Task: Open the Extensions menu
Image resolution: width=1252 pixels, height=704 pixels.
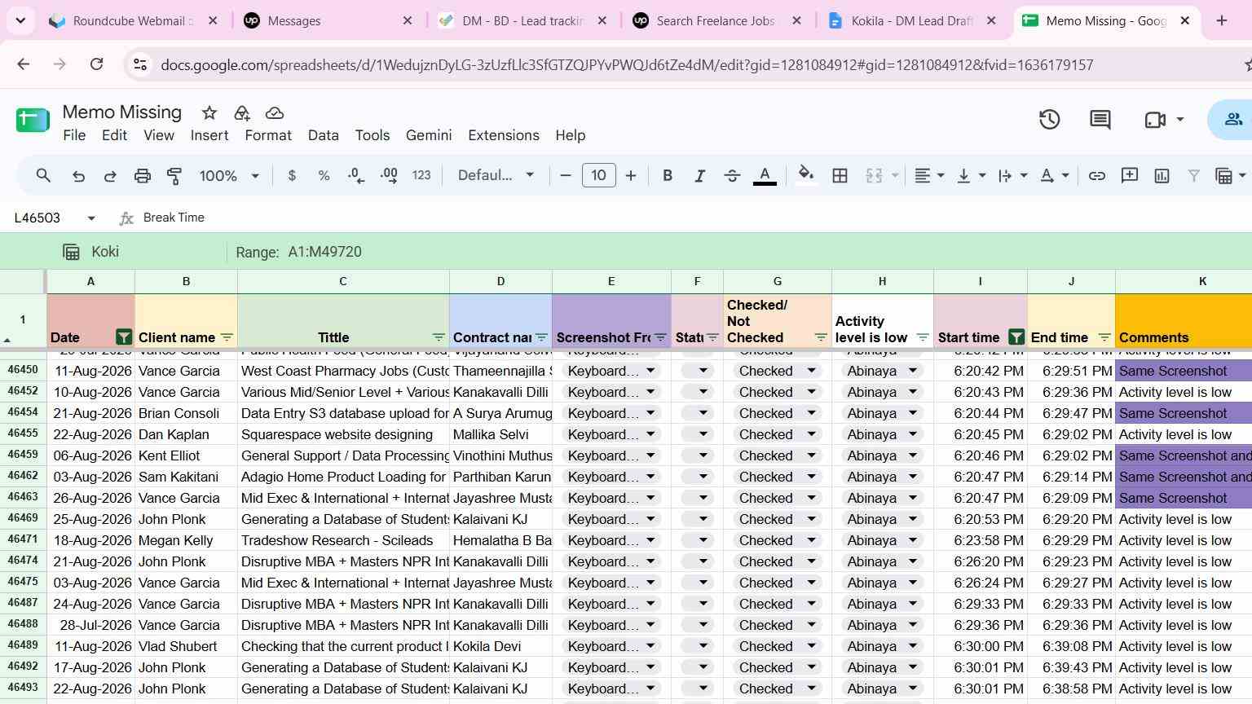Action: pos(504,135)
